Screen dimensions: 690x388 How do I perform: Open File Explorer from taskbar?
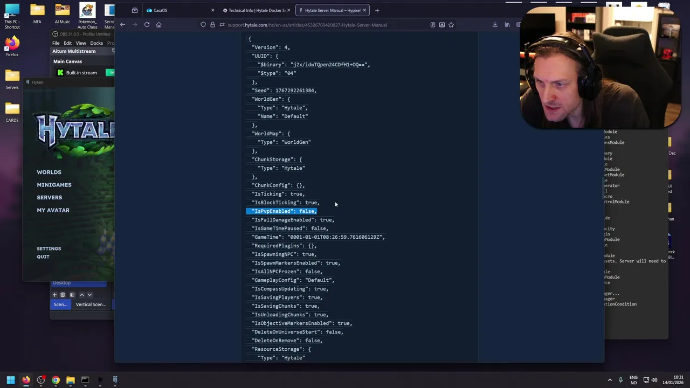coord(70,380)
